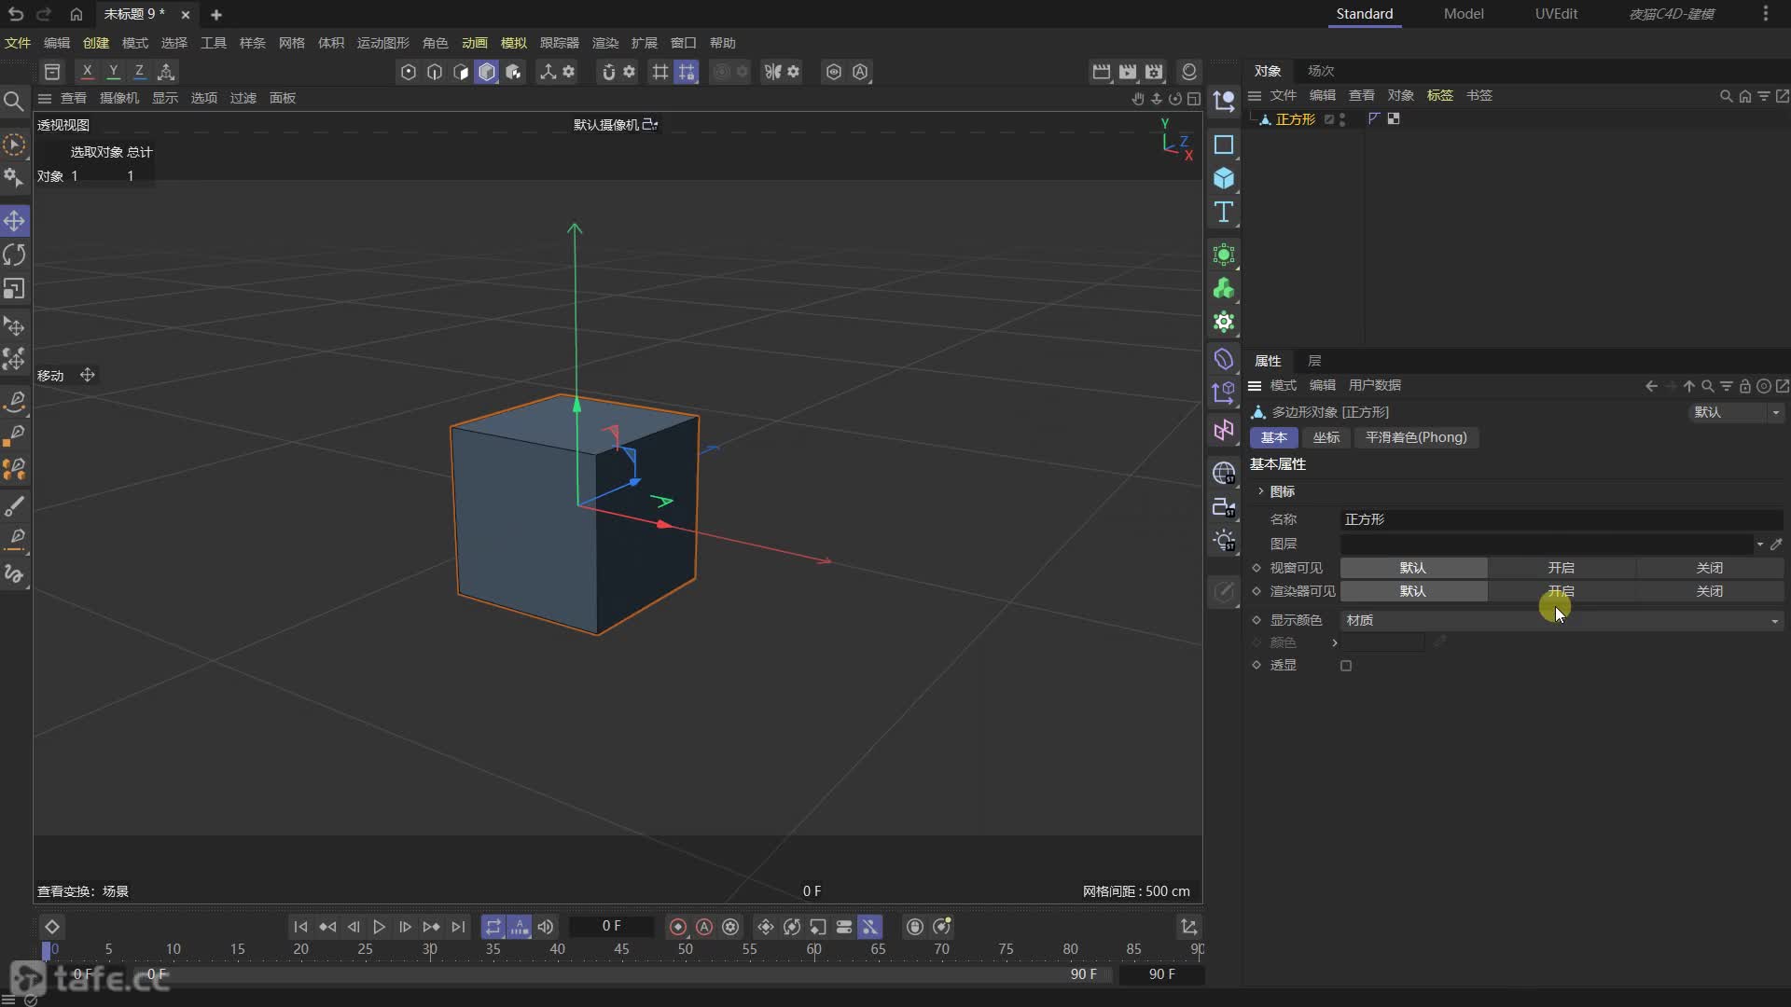Toggle sound playback icon
The image size is (1791, 1007).
point(546,927)
